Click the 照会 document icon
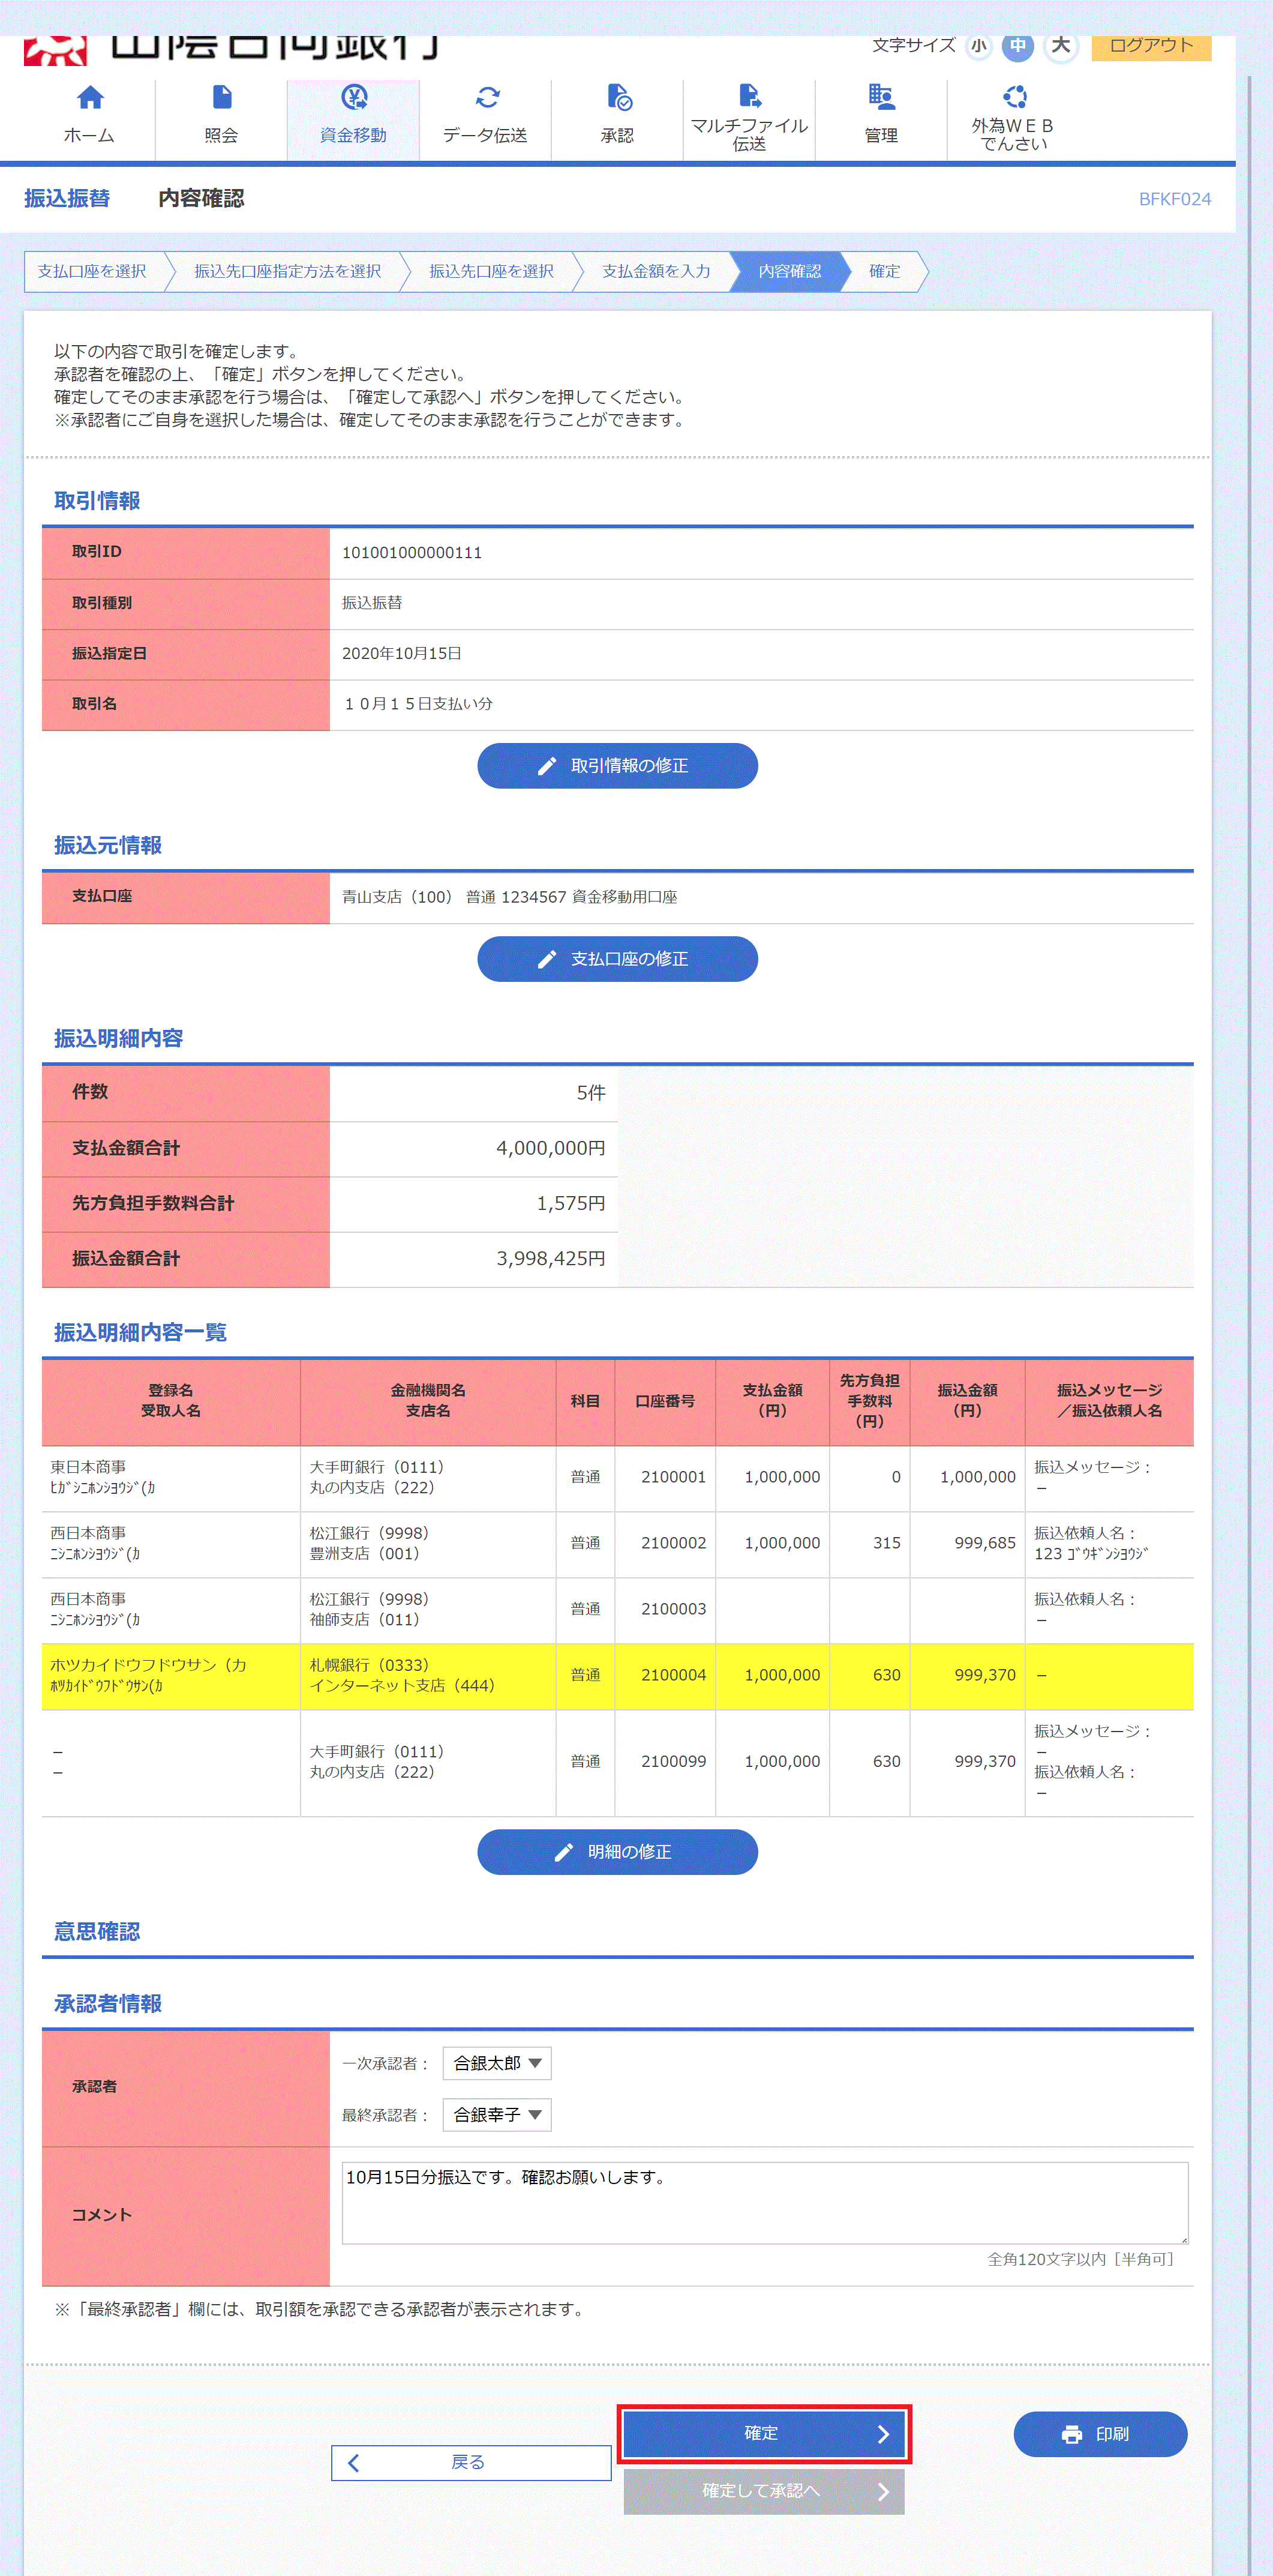 (x=222, y=97)
